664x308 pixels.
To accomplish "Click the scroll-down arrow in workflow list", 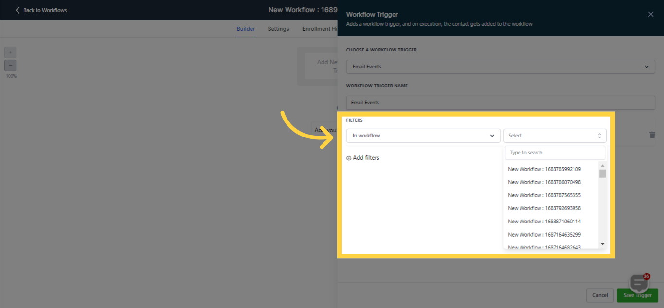I will 602,244.
